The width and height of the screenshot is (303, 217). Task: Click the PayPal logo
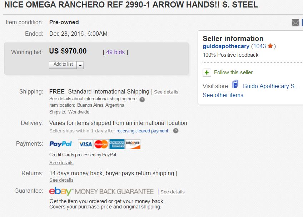61,144
